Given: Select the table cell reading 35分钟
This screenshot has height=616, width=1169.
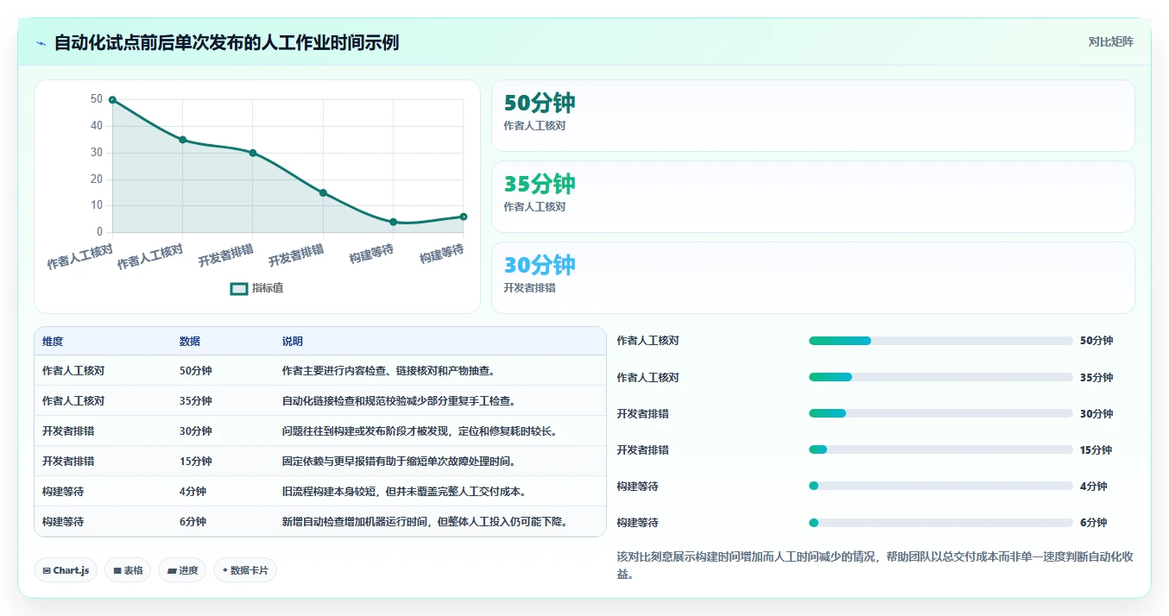Looking at the screenshot, I should click(196, 401).
